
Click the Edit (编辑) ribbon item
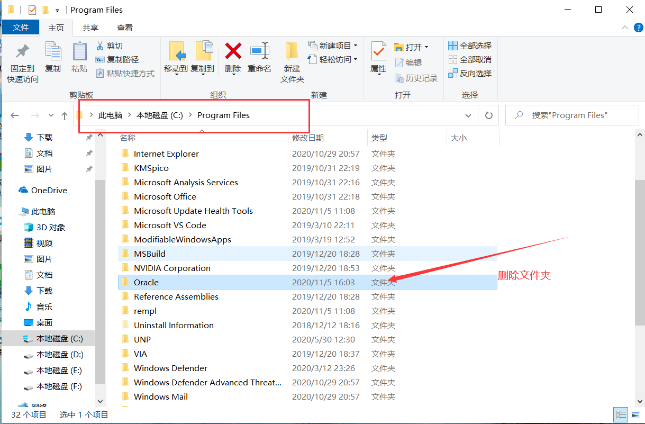pyautogui.click(x=408, y=63)
